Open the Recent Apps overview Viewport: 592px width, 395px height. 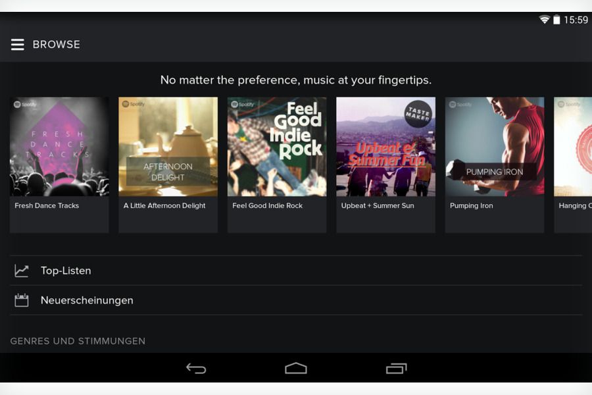pyautogui.click(x=395, y=368)
